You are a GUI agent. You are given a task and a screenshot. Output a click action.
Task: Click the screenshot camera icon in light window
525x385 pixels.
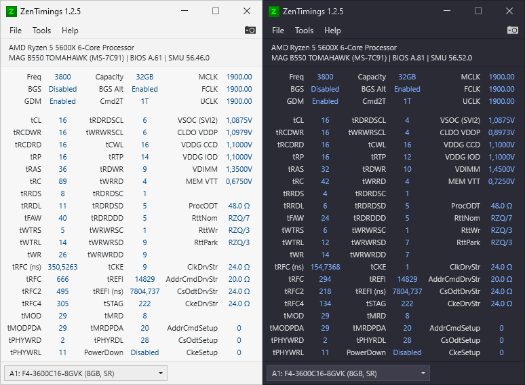click(x=250, y=30)
